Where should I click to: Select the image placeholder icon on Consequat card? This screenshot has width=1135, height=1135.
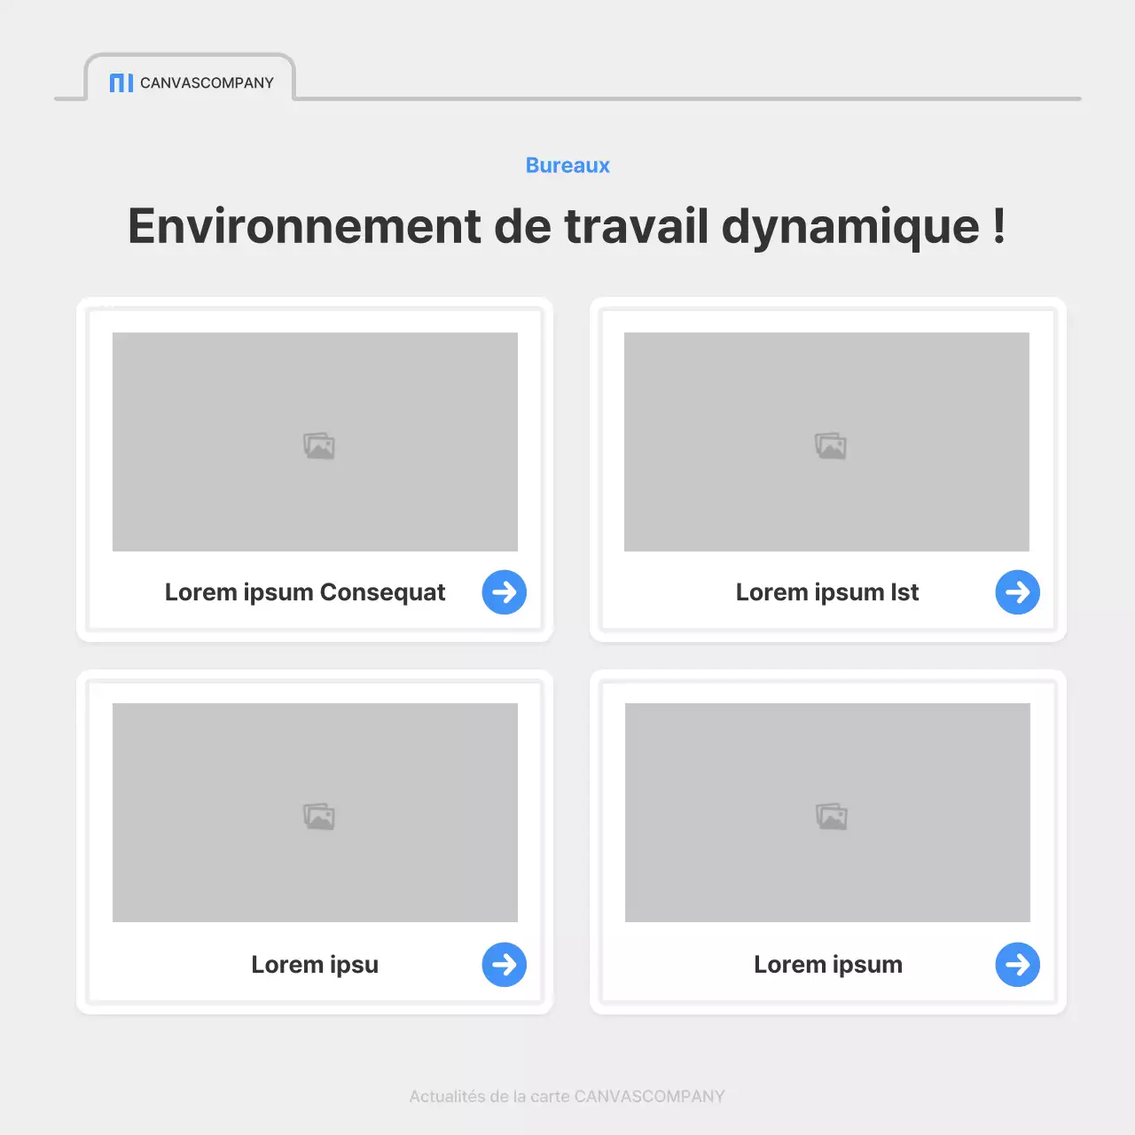pyautogui.click(x=319, y=446)
